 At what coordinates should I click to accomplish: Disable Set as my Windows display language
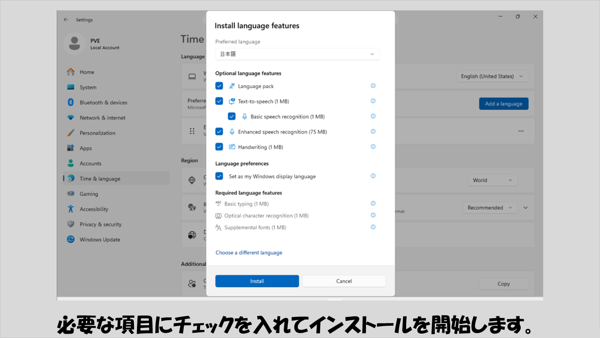click(x=219, y=176)
